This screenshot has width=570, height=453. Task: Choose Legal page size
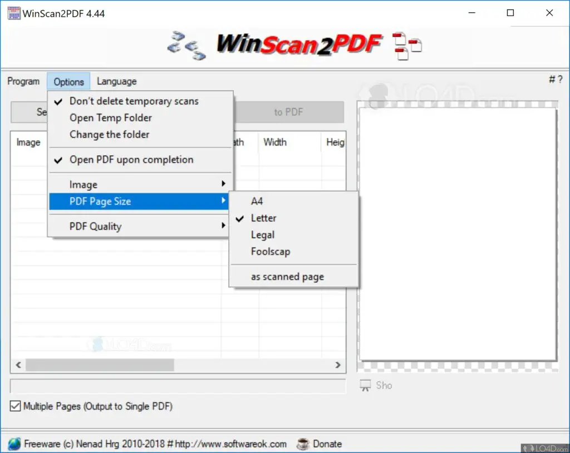(294, 235)
